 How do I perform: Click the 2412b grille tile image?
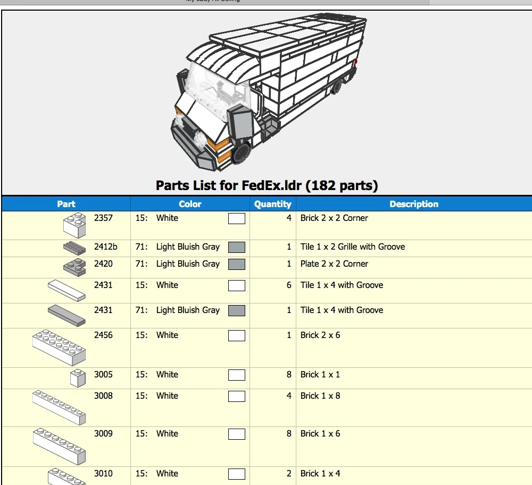point(74,248)
